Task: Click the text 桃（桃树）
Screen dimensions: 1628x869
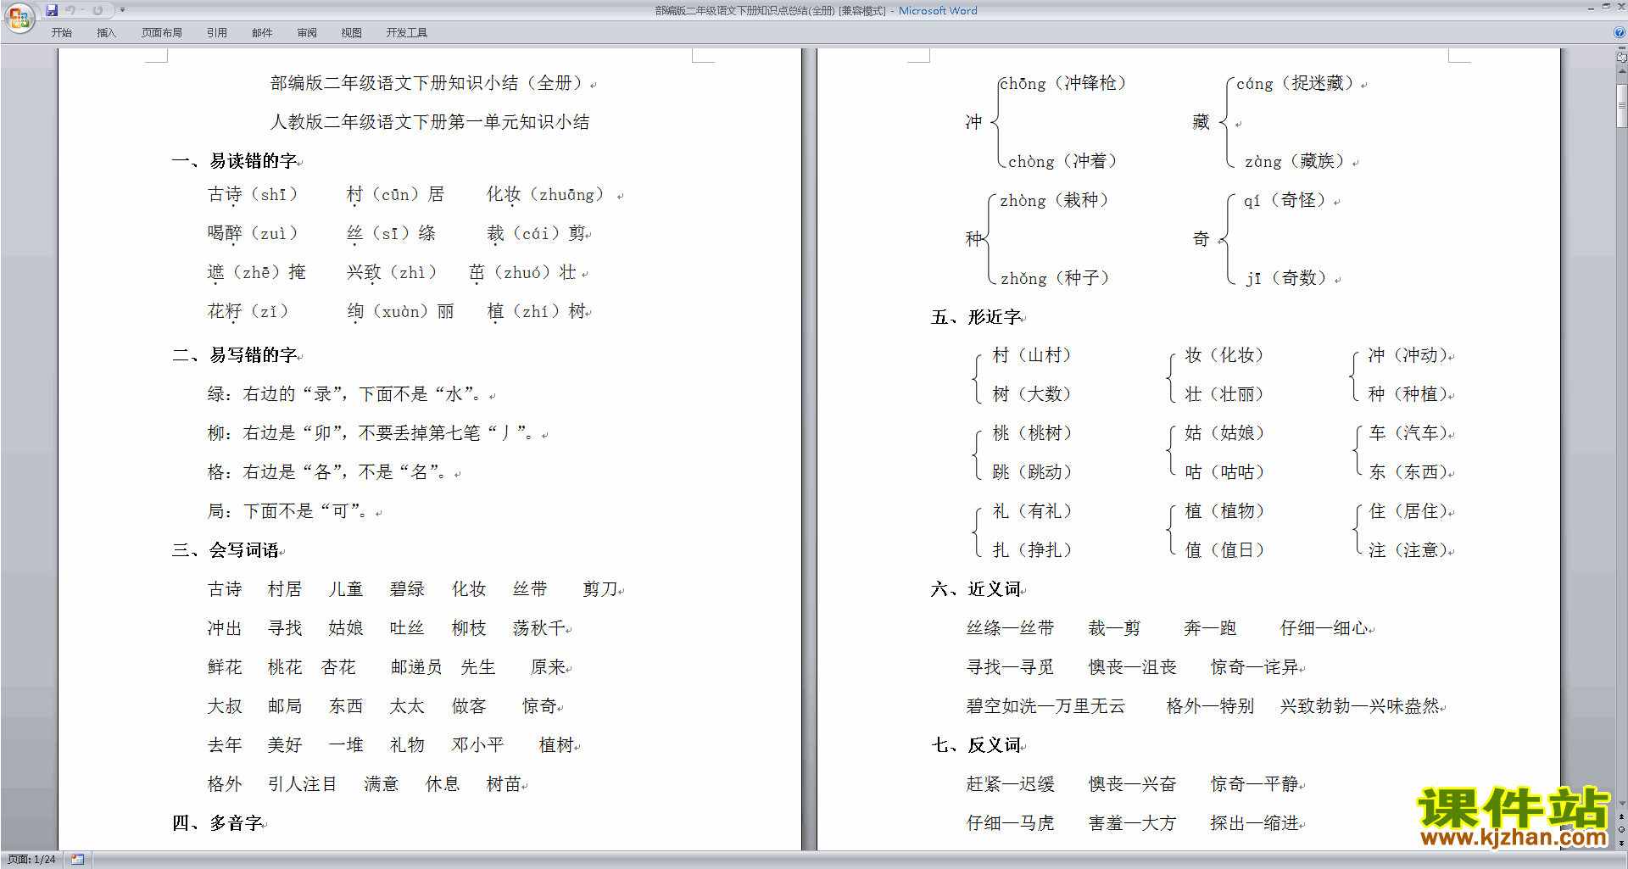Action: coord(1033,433)
